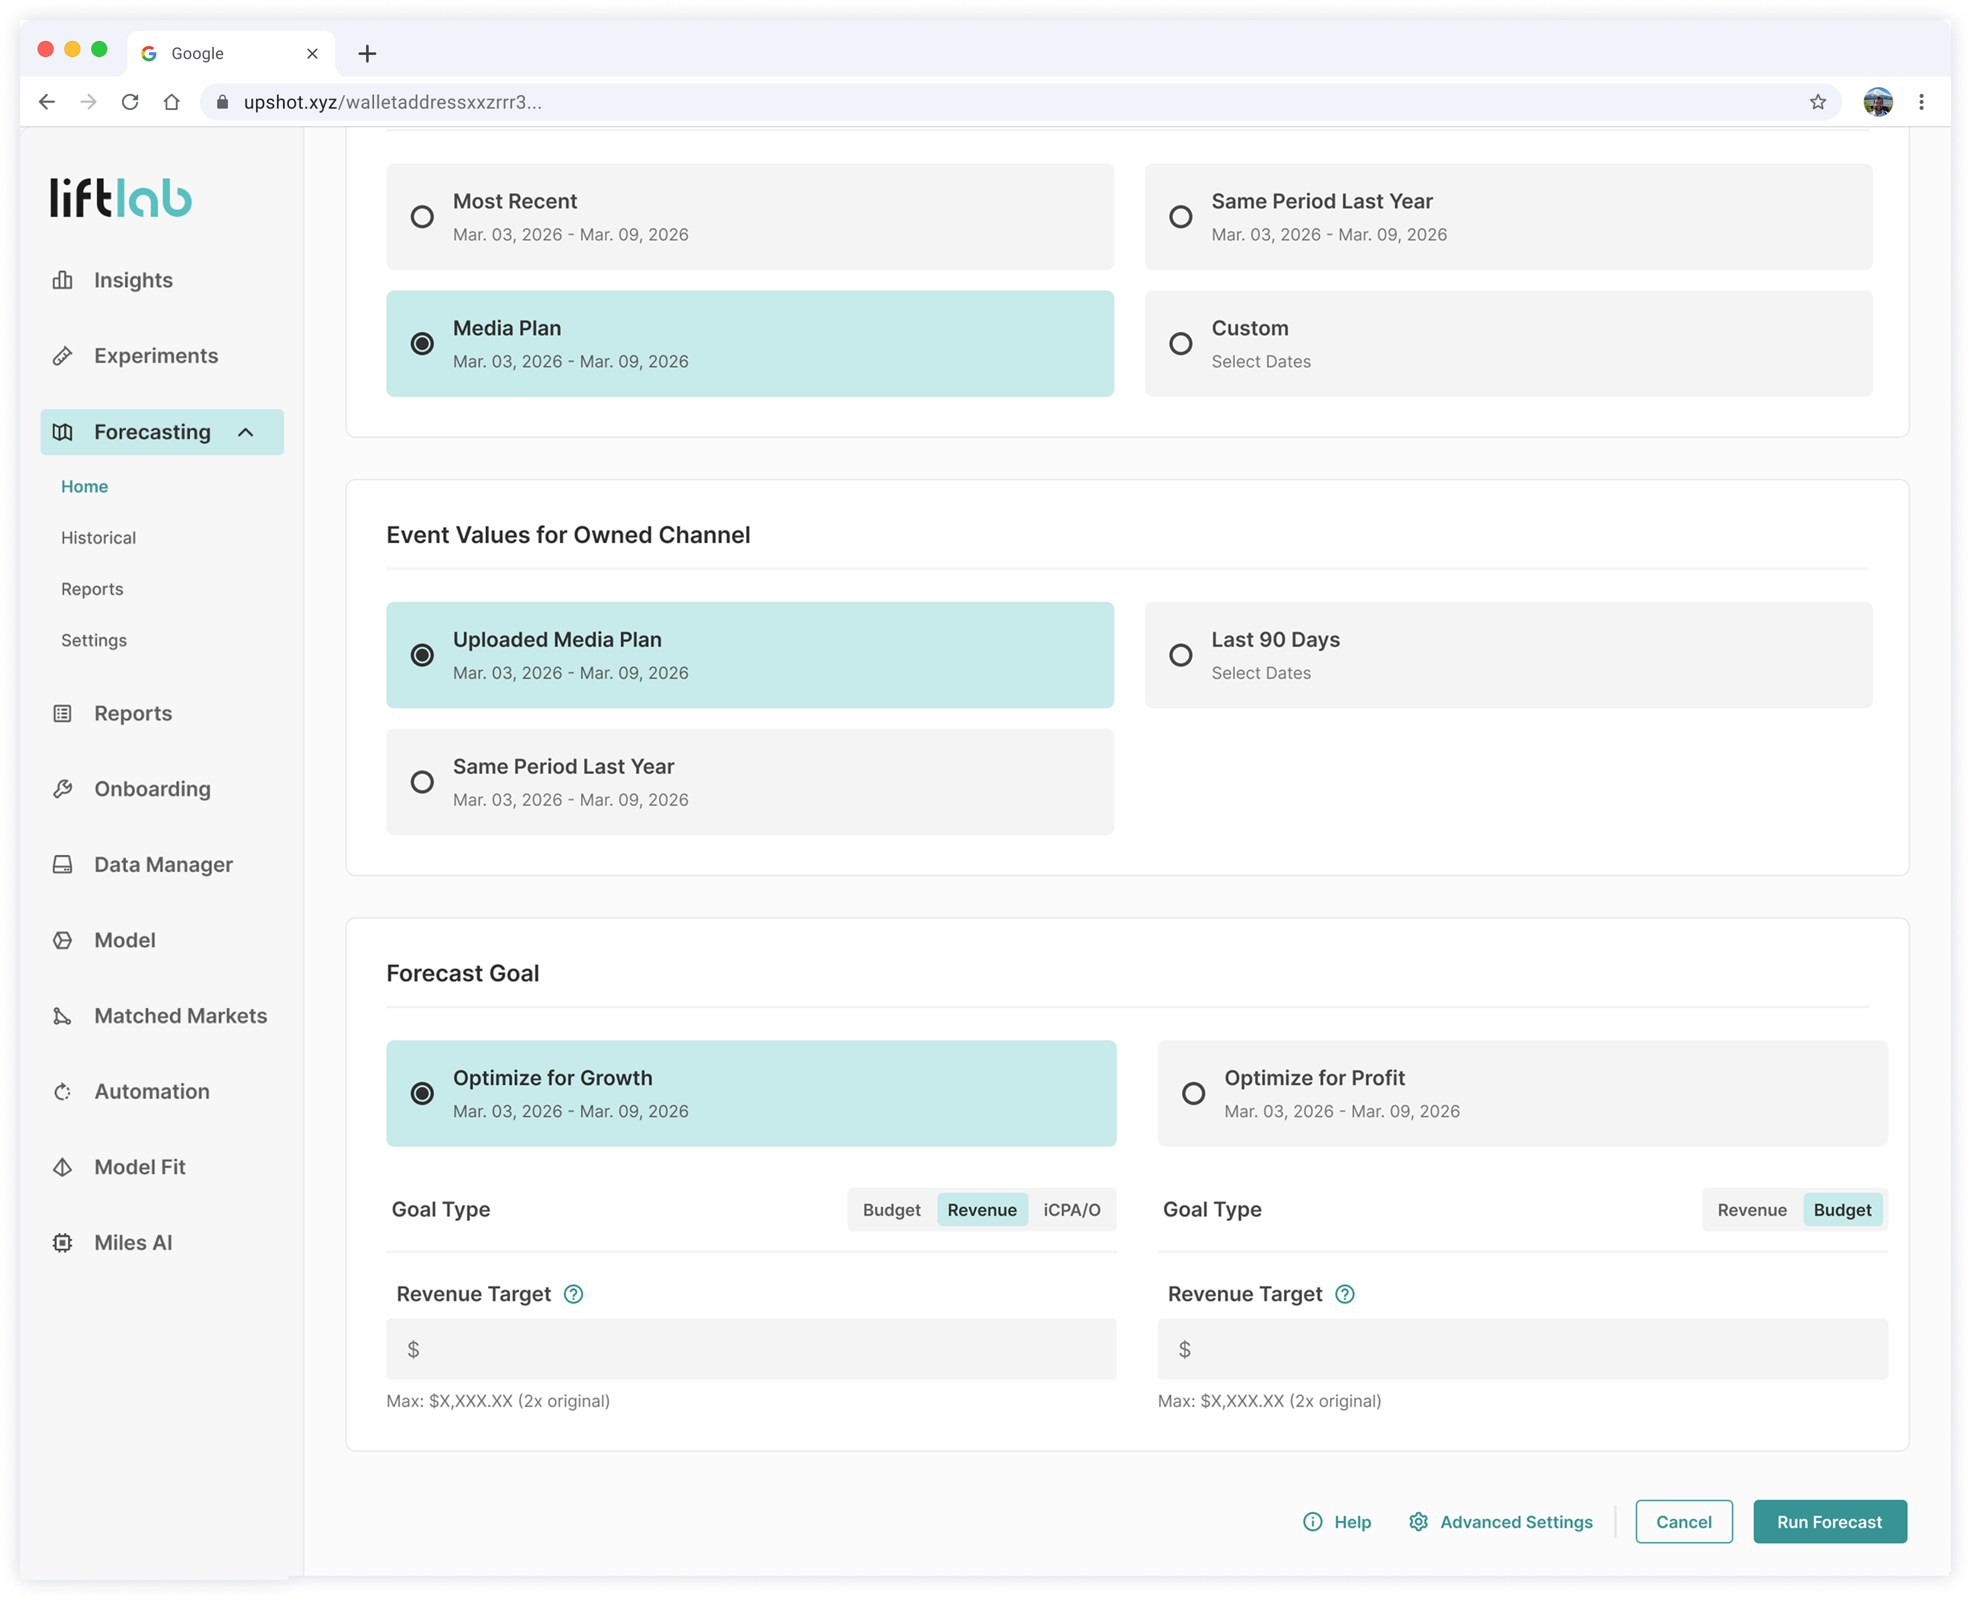This screenshot has width=1971, height=1600.
Task: Collapse the Forecasting menu chevron
Action: point(245,433)
